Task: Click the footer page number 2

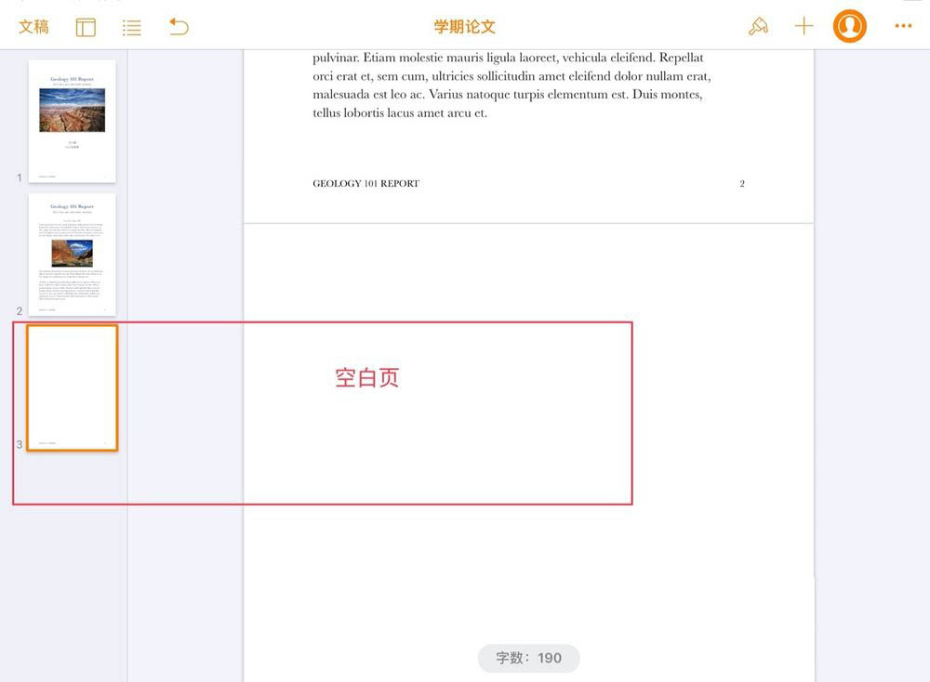Action: tap(742, 184)
